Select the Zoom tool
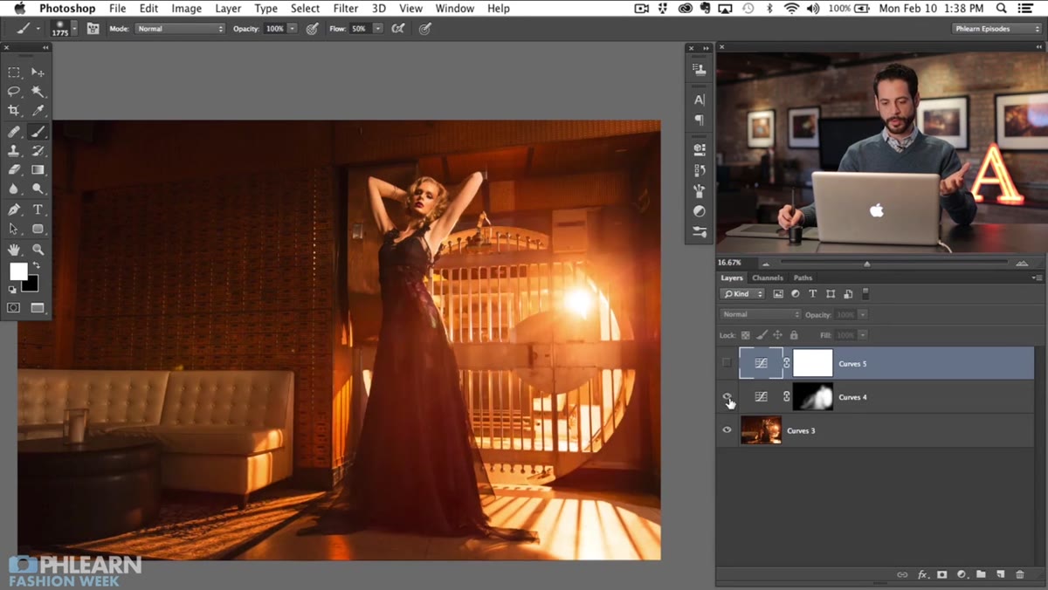Screen dimensions: 1048x590 click(x=38, y=250)
